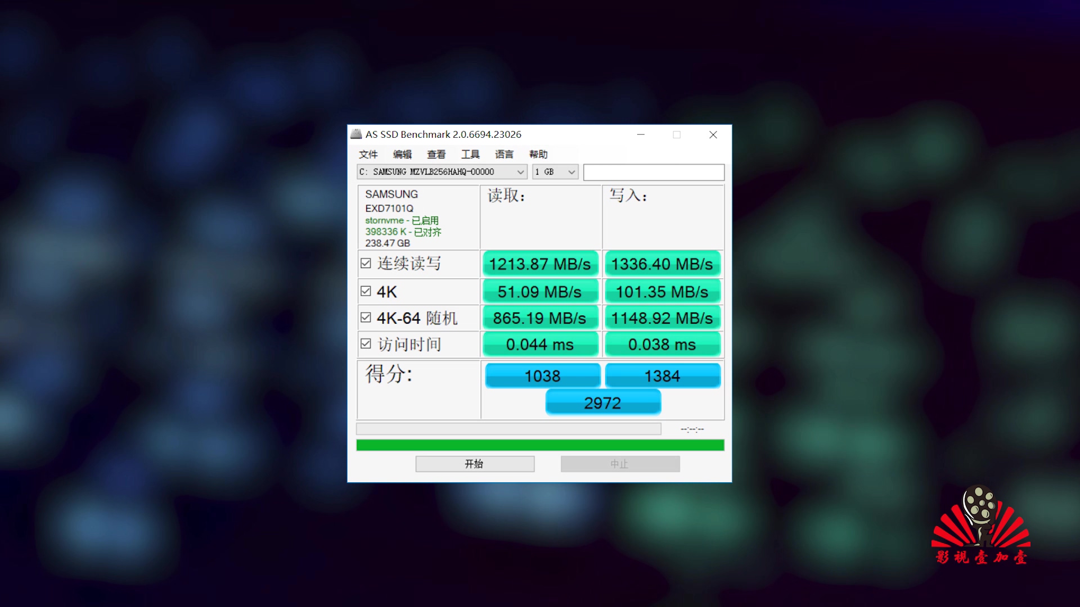The image size is (1080, 607).
Task: Click the 中止 abort button
Action: 620,464
